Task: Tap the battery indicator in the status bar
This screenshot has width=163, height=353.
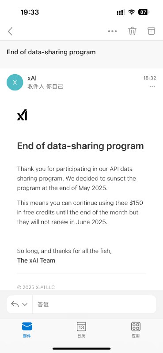Action: tap(144, 12)
